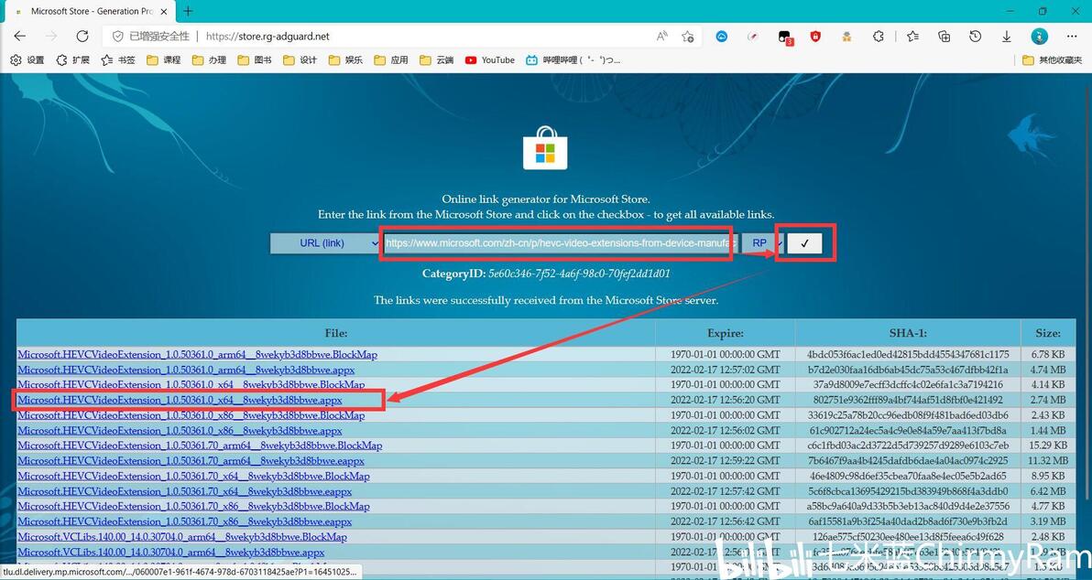Select the 2.74 MB size cell
This screenshot has height=580, width=1092.
click(1047, 400)
